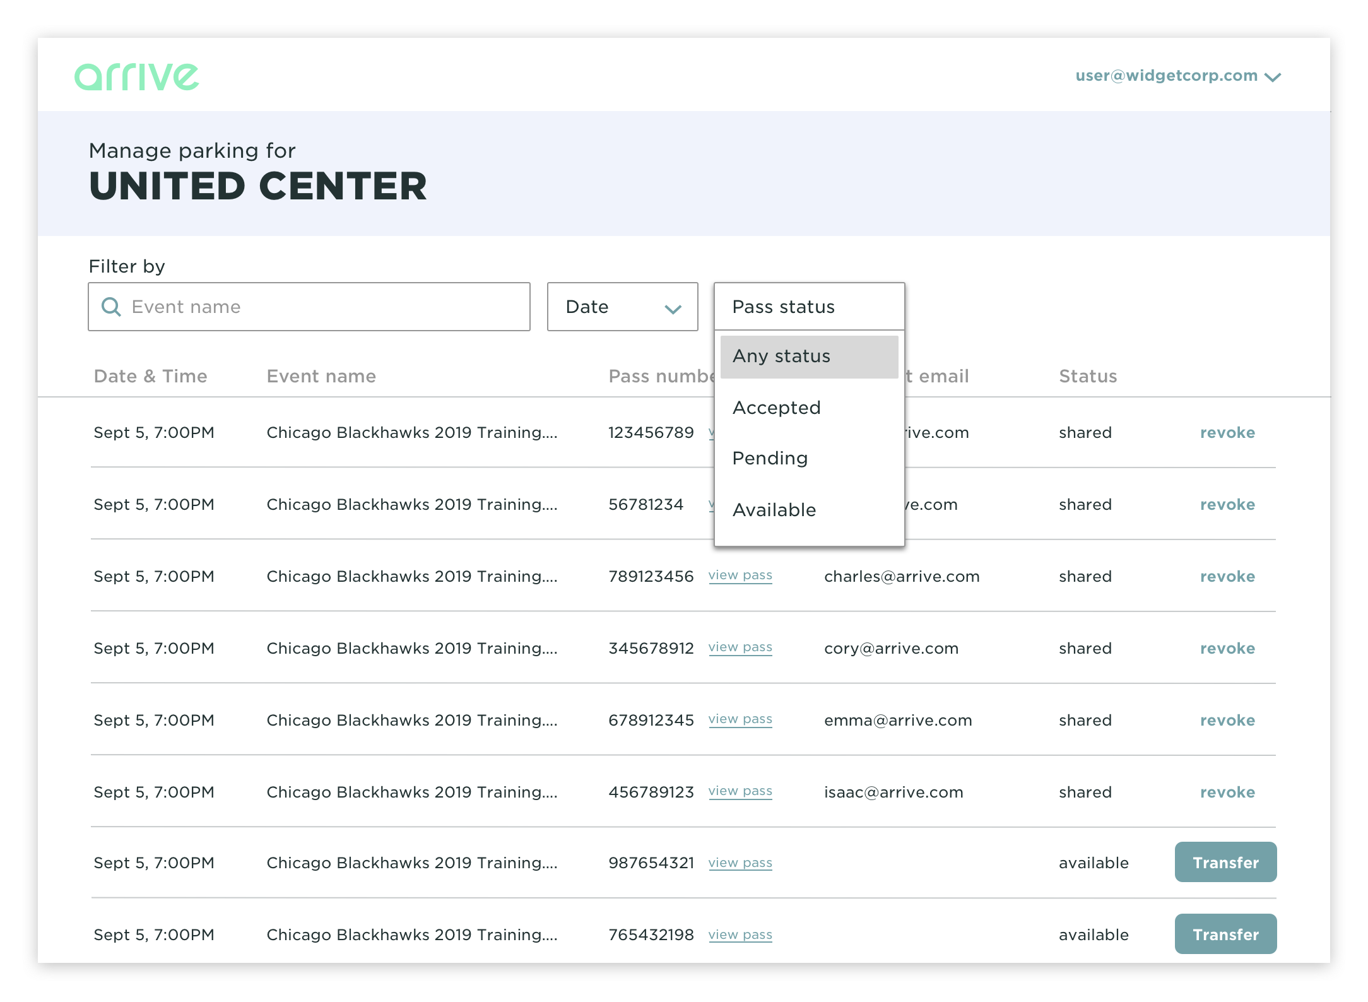Select the emma@arrive.com email cell
This screenshot has height=1002, width=1368.
[x=898, y=721]
